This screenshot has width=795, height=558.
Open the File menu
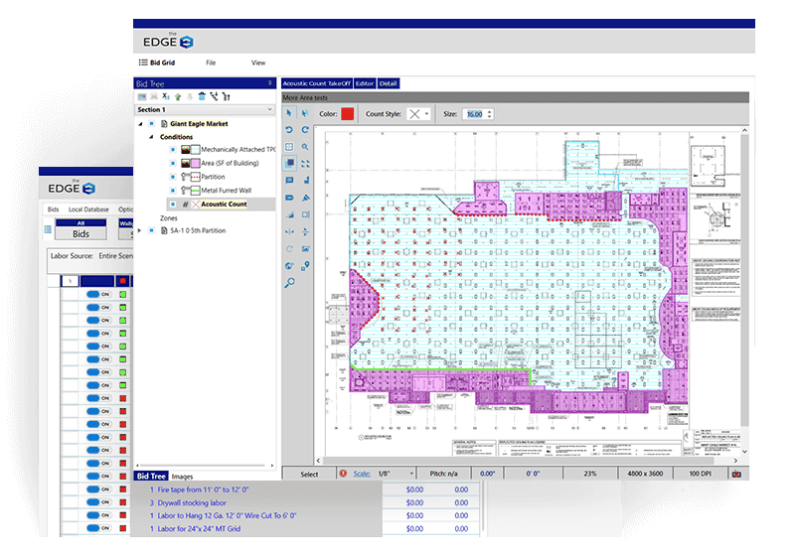tap(211, 63)
